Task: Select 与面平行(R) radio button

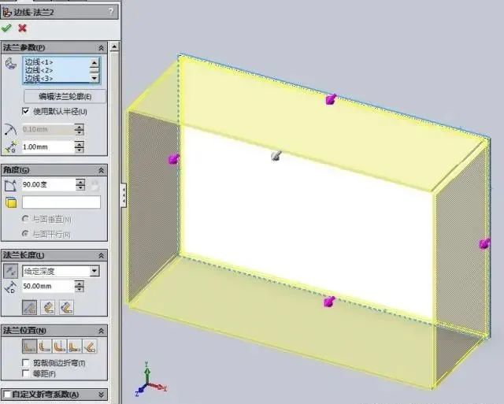Action: 25,234
